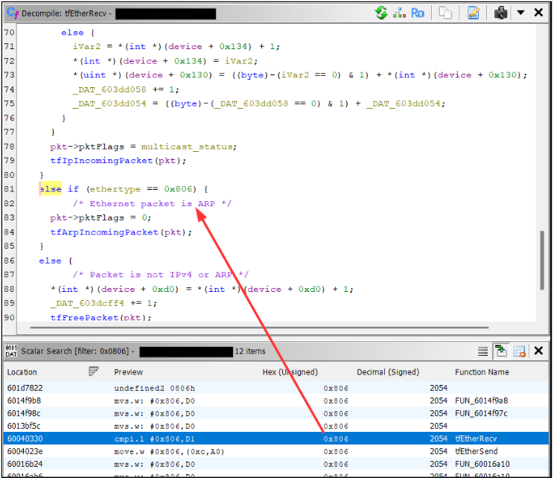This screenshot has width=554, height=478.
Task: Click the re-decompile refresh icon
Action: click(381, 13)
